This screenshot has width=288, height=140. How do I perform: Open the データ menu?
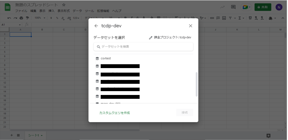(77, 11)
